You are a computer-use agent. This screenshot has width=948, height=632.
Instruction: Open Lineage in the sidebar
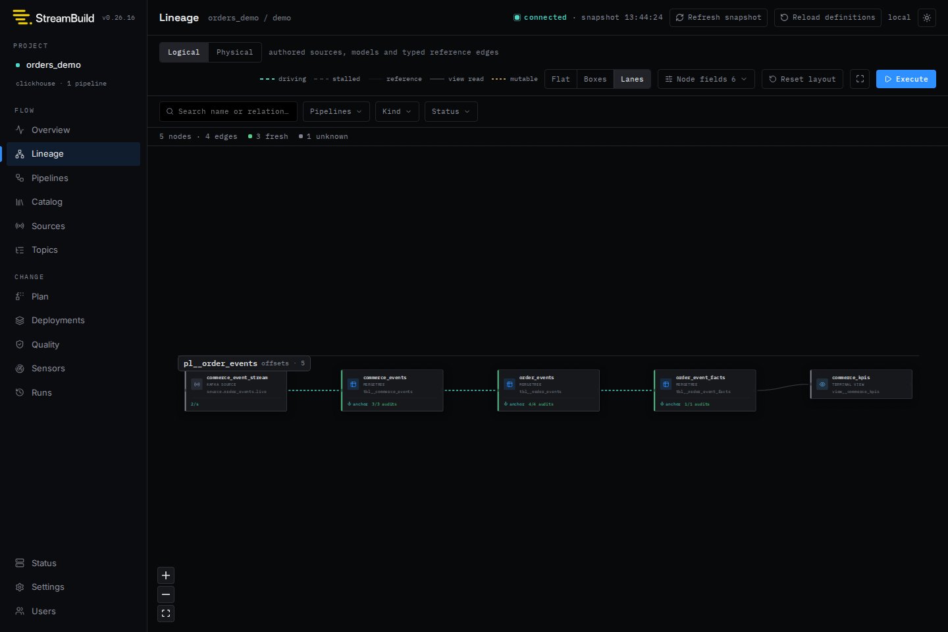[73, 154]
